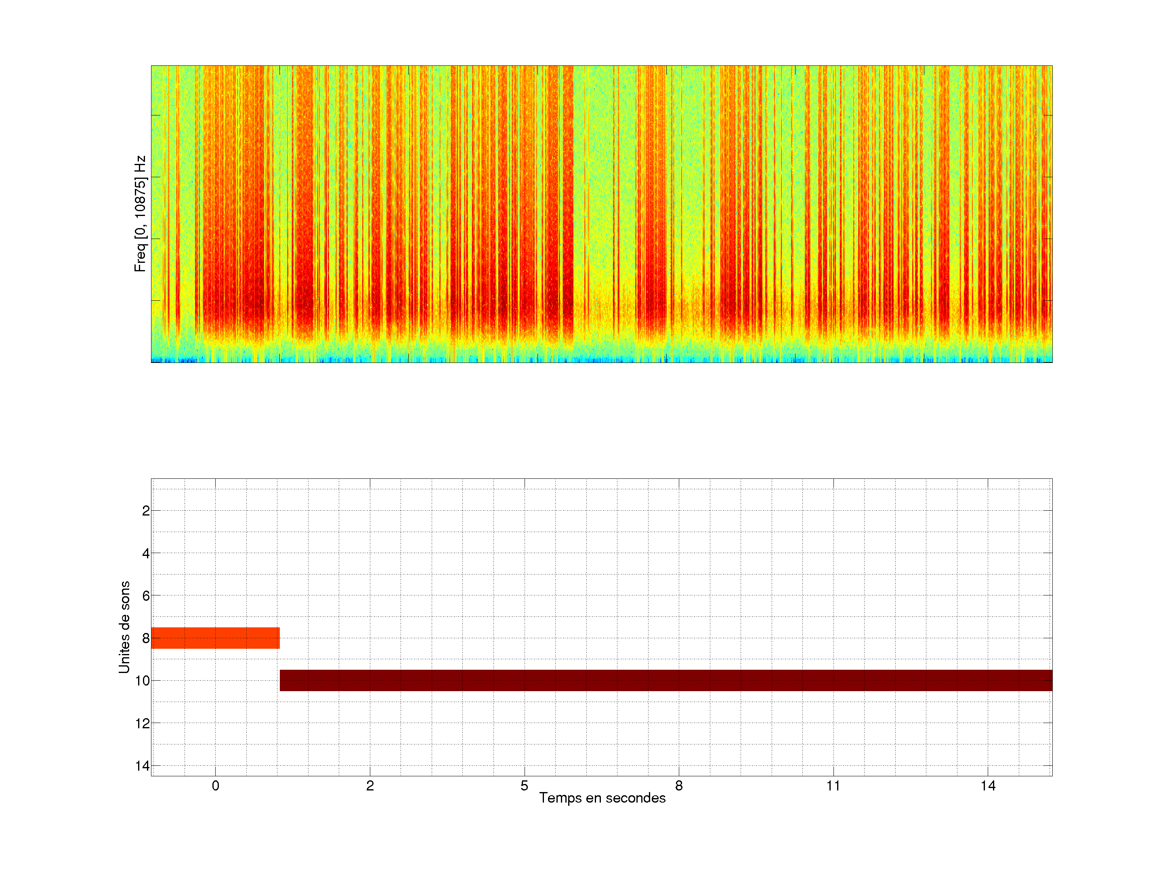Click the dark red region in the spectrogram
The image size is (1163, 872).
256,300
